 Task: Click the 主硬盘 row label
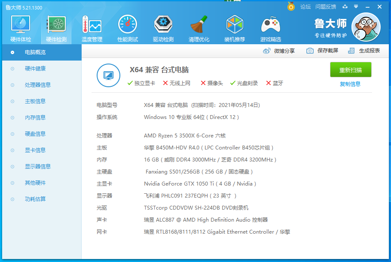click(104, 172)
